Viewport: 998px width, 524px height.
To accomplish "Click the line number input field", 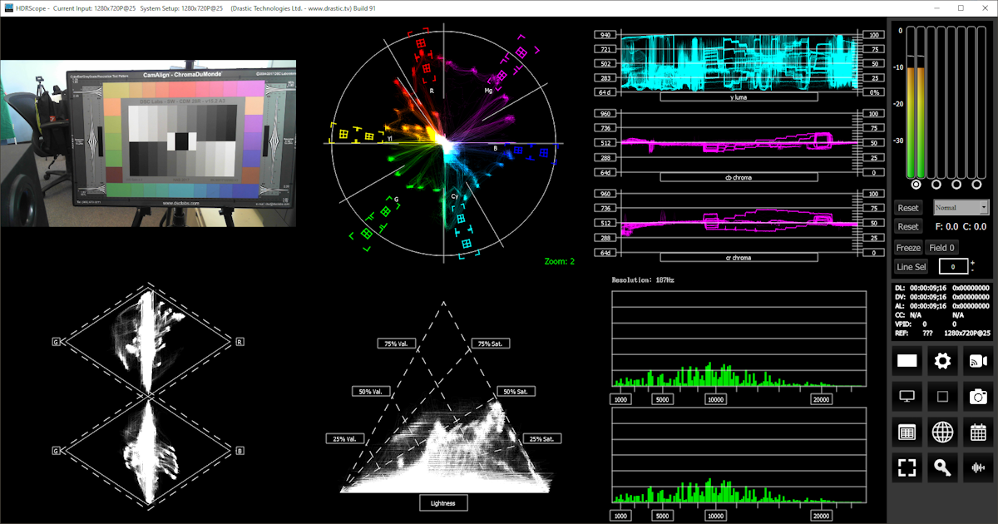I will coord(953,267).
